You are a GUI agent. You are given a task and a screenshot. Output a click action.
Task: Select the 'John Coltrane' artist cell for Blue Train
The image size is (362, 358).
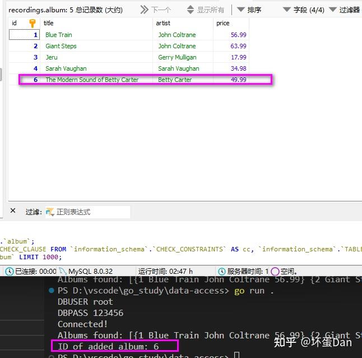(x=183, y=35)
